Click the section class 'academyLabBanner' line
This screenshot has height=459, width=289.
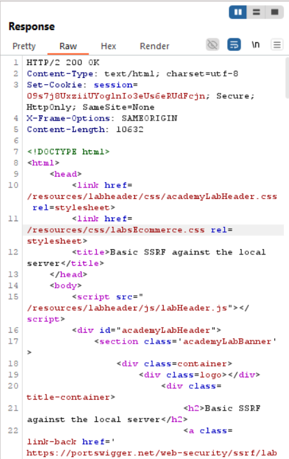click(185, 341)
